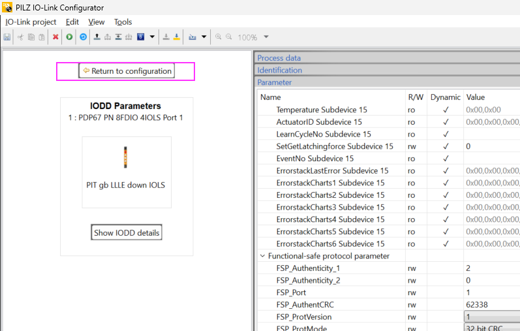Select the ErrorstackCharts4 Subdevice 15 row name
The image size is (520, 331).
tap(330, 219)
